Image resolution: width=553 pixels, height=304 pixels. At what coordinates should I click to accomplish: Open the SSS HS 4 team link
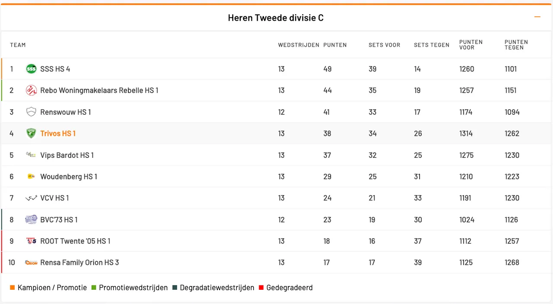pyautogui.click(x=55, y=69)
